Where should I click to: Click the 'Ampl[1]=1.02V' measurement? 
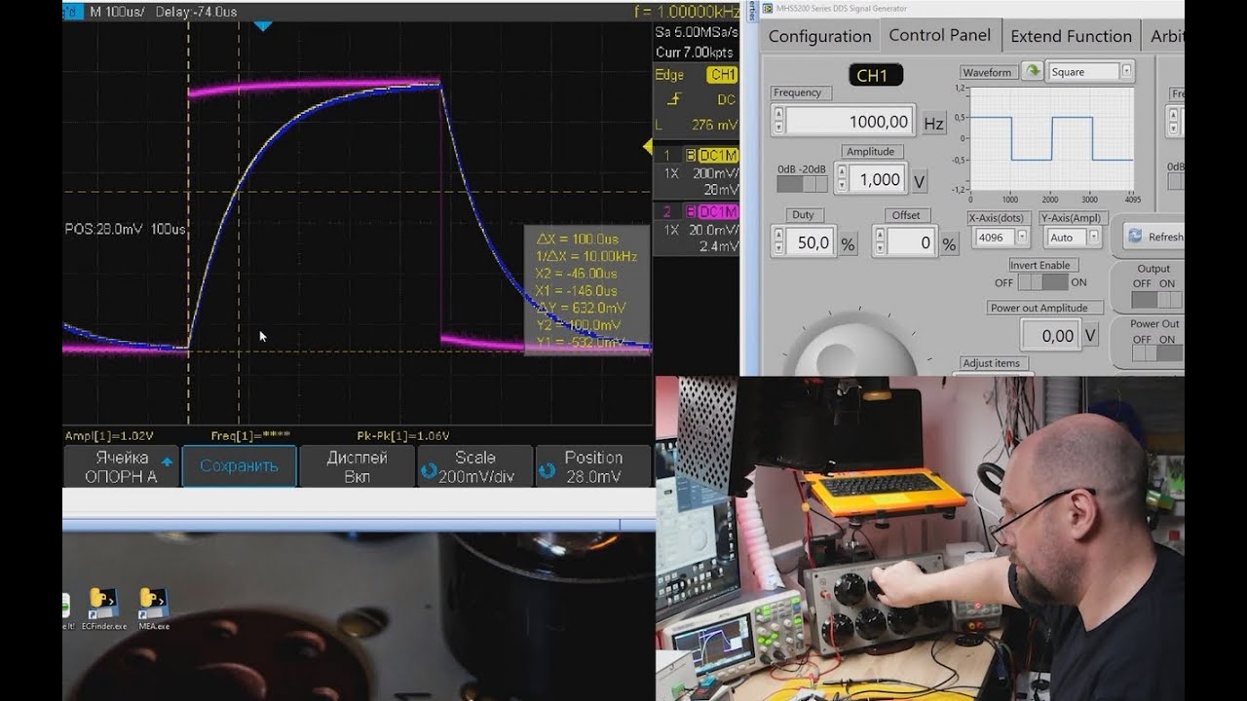pos(109,435)
